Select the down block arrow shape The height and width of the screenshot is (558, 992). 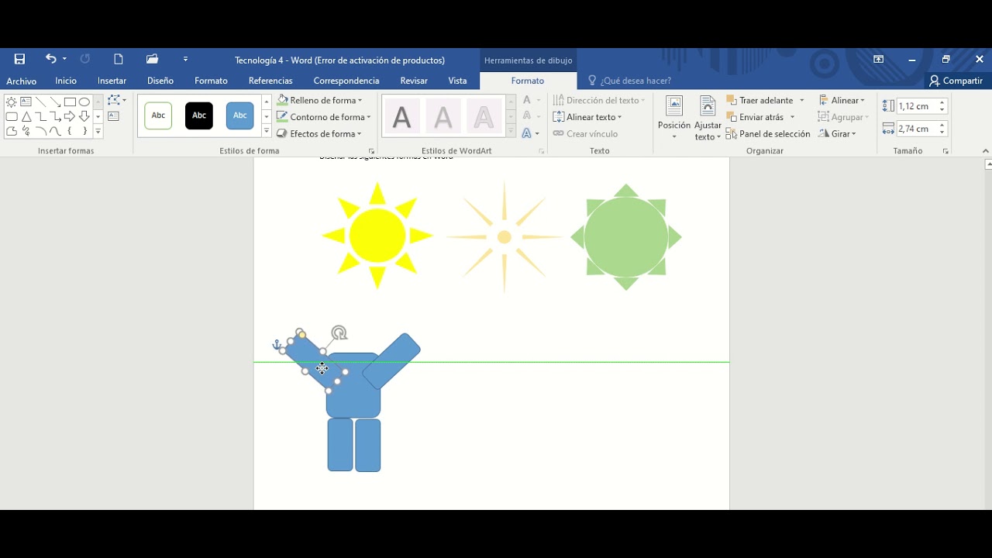[84, 116]
